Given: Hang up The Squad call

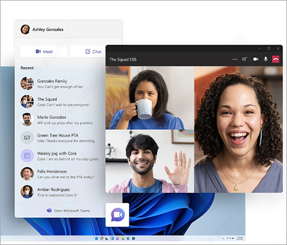Looking at the screenshot, I should [x=276, y=59].
